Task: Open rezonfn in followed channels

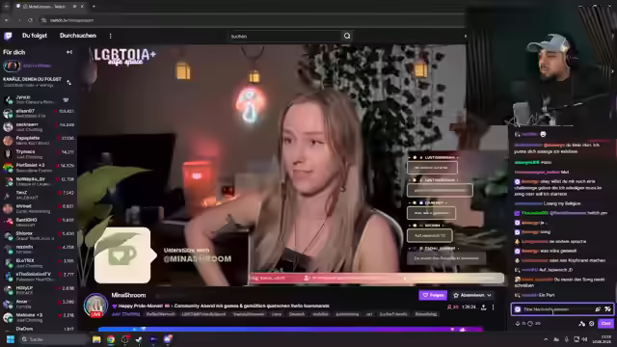Action: [39, 249]
